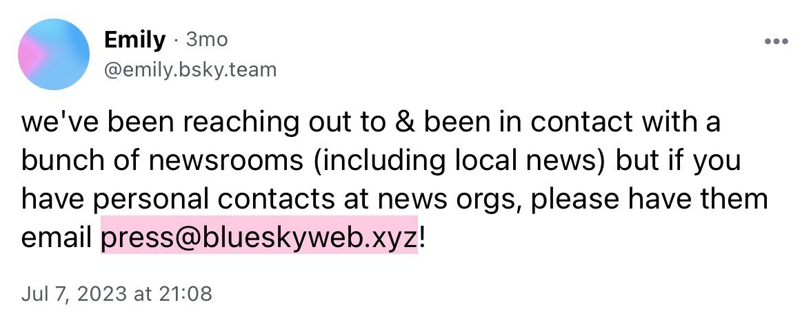Click the words 'but if you' in post
This screenshot has width=811, height=318.
coord(678,161)
